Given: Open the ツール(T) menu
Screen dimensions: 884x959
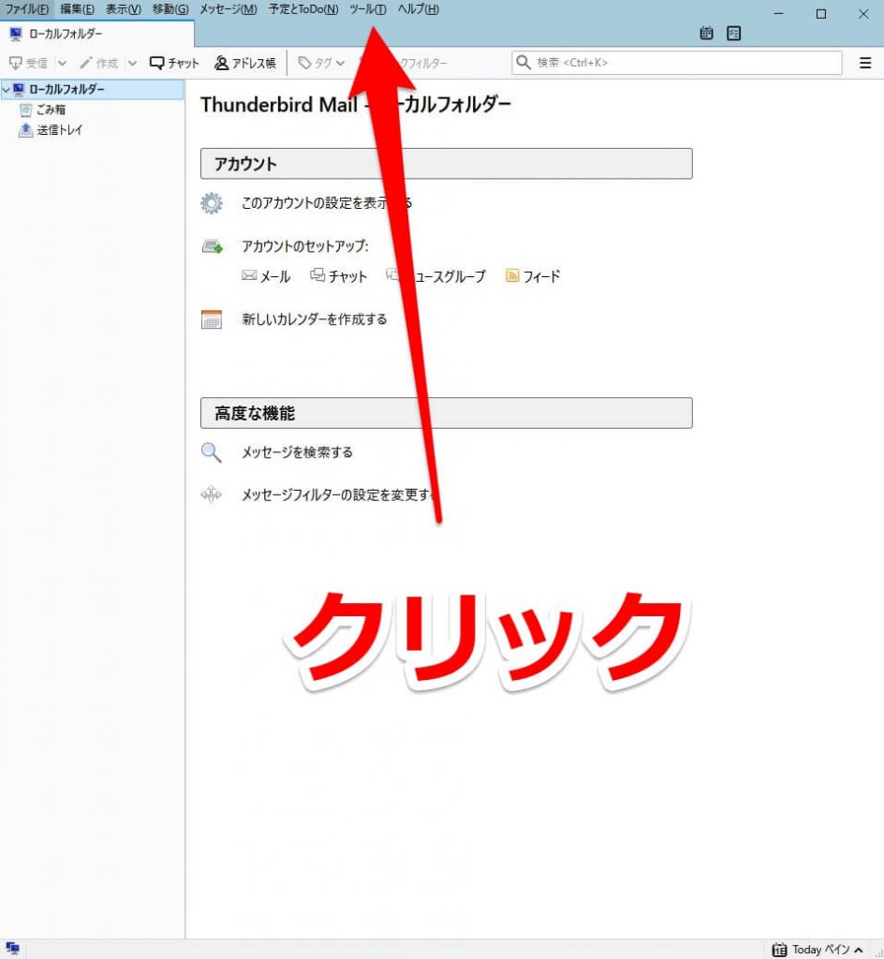Looking at the screenshot, I should [367, 9].
